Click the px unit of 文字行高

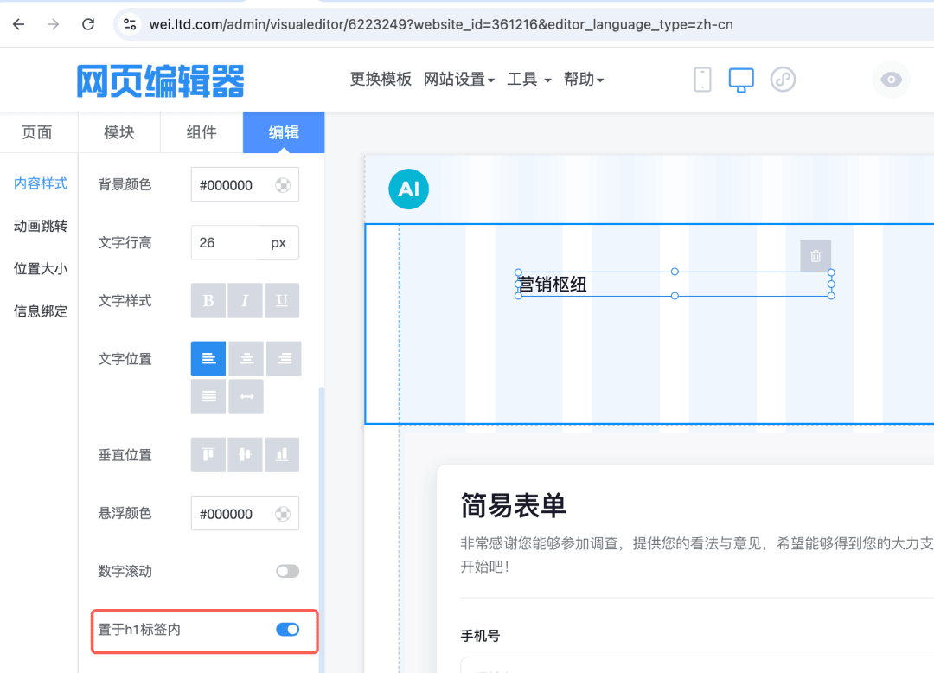click(278, 243)
